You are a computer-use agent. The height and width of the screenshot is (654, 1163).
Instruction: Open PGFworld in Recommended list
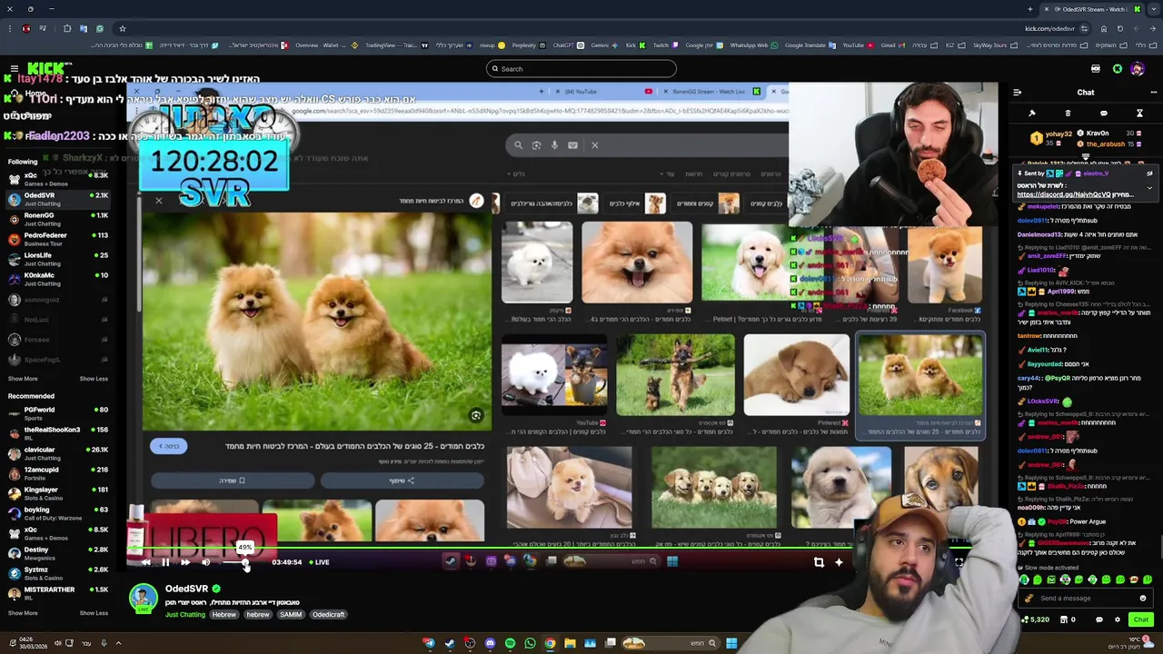[56, 413]
